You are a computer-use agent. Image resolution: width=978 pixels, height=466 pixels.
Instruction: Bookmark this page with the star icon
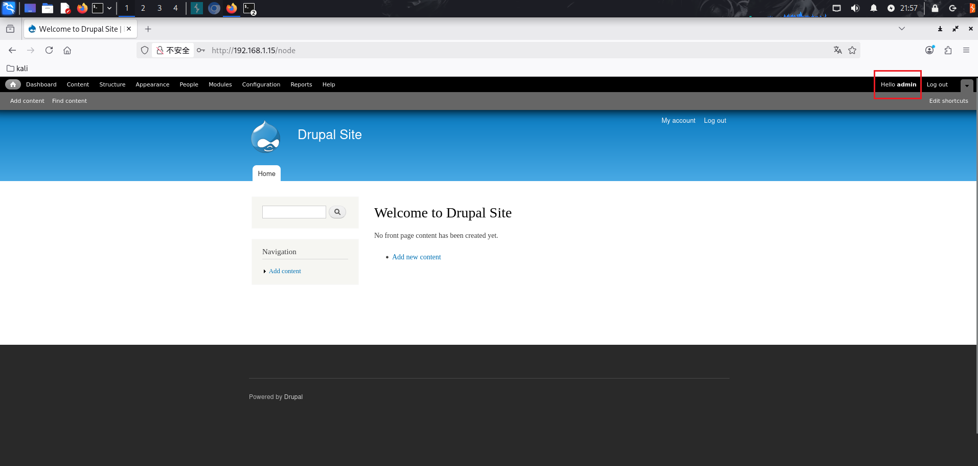[852, 50]
